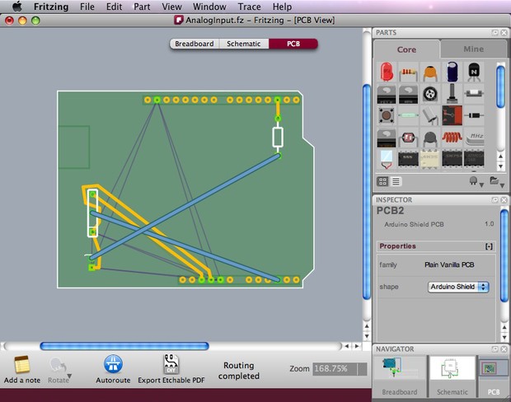Viewport: 511px width, 402px height.
Task: Select the vertical resistor footprint below top header
Action: coord(278,137)
